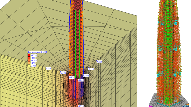Select the -0.58 legend color box
This screenshot has width=191, height=107.
[x=29, y=58]
